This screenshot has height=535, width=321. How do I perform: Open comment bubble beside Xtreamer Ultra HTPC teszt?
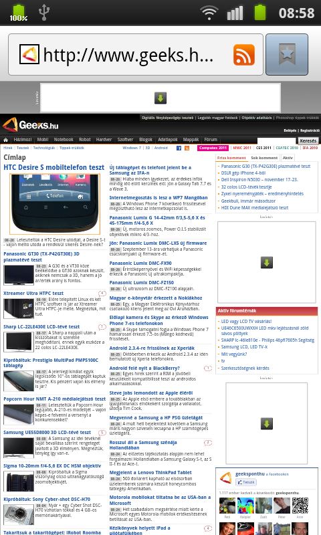pos(102,293)
